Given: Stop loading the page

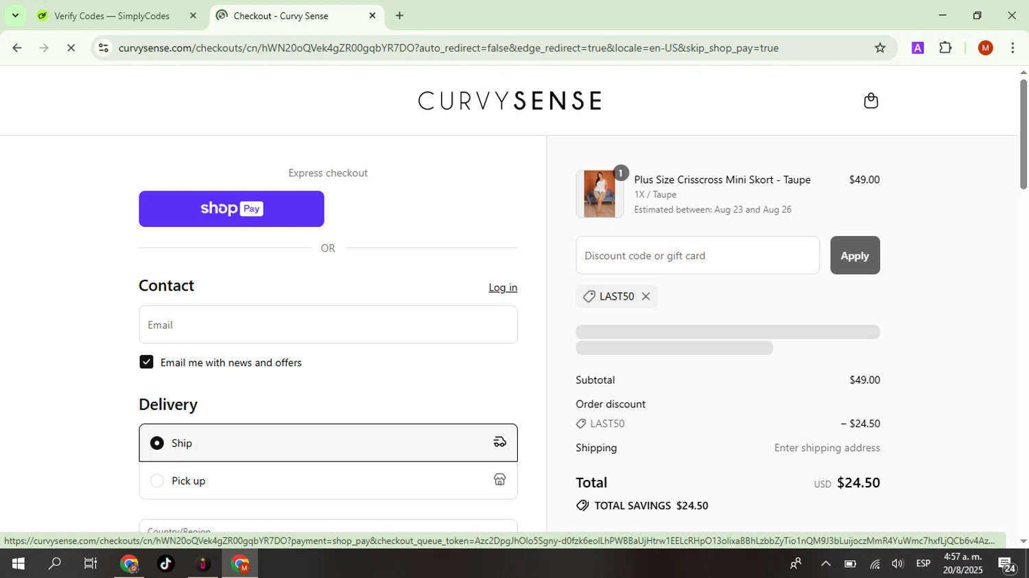Looking at the screenshot, I should tap(71, 48).
